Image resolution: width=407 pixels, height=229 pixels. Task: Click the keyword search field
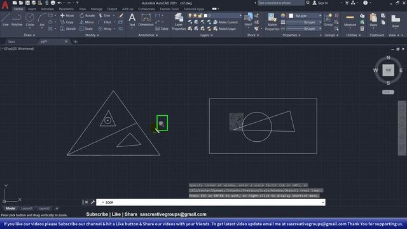click(281, 3)
